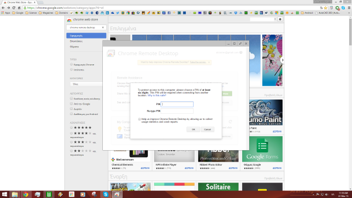Screen dimensions: 352x198
Task: Reload the page with the refresh icon
Action: [x=14, y=8]
